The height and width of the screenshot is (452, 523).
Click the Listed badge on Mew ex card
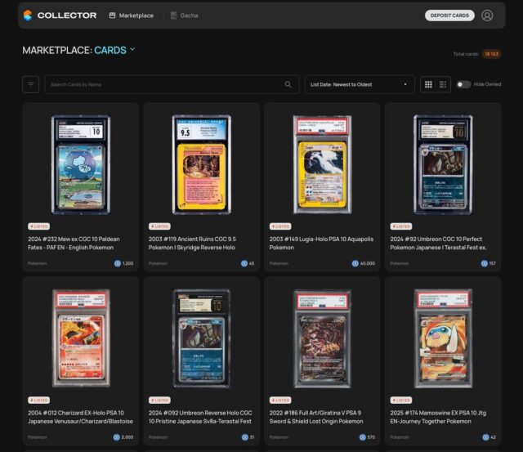click(38, 226)
